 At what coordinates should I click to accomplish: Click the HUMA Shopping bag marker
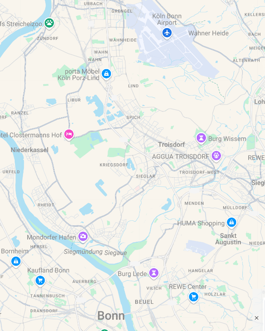point(232,222)
